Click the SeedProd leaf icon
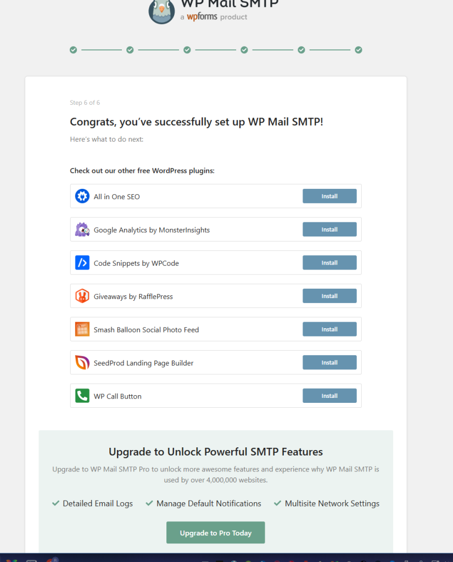The width and height of the screenshot is (453, 562). click(82, 363)
